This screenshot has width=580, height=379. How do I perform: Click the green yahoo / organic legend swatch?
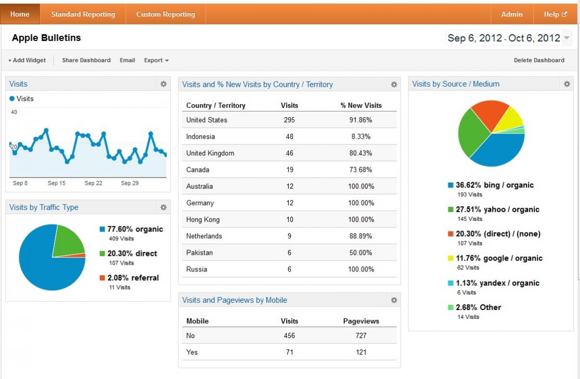450,210
